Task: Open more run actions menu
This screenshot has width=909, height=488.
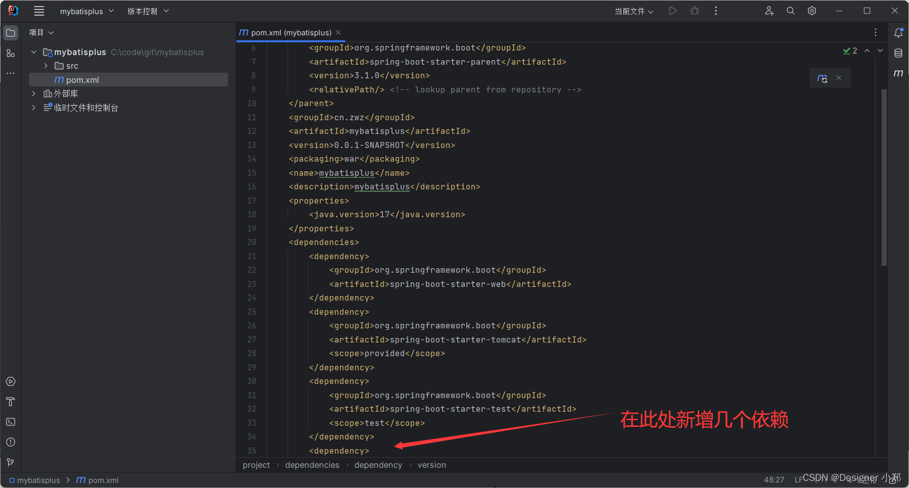Action: tap(716, 11)
